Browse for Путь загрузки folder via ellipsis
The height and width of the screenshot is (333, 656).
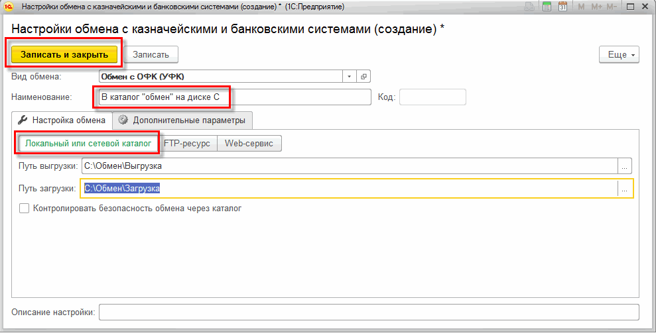tap(625, 189)
